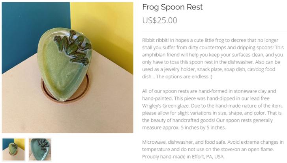Select the first thumbnail with yellow background
This screenshot has width=287, height=163.
click(13, 150)
